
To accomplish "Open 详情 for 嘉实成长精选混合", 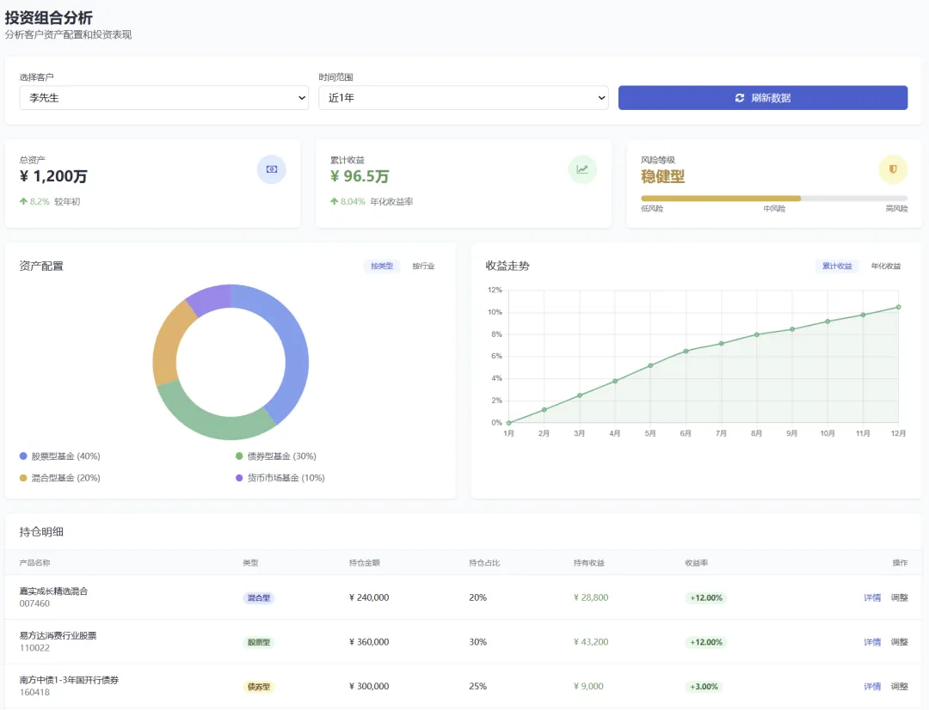I will click(x=872, y=597).
